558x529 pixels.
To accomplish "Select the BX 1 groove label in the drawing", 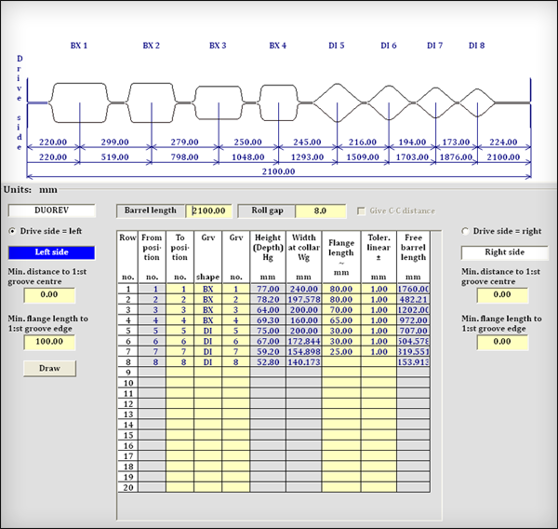I will click(79, 46).
